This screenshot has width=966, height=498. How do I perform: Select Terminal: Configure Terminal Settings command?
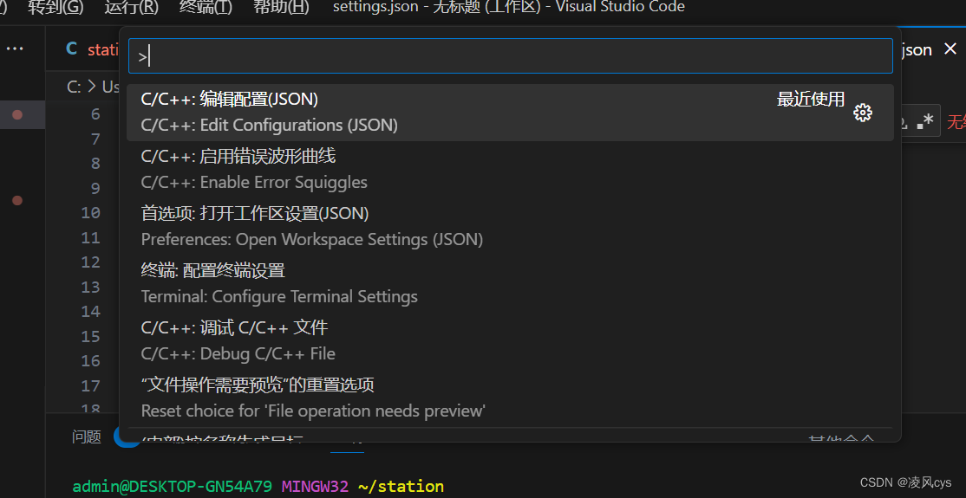[510, 283]
